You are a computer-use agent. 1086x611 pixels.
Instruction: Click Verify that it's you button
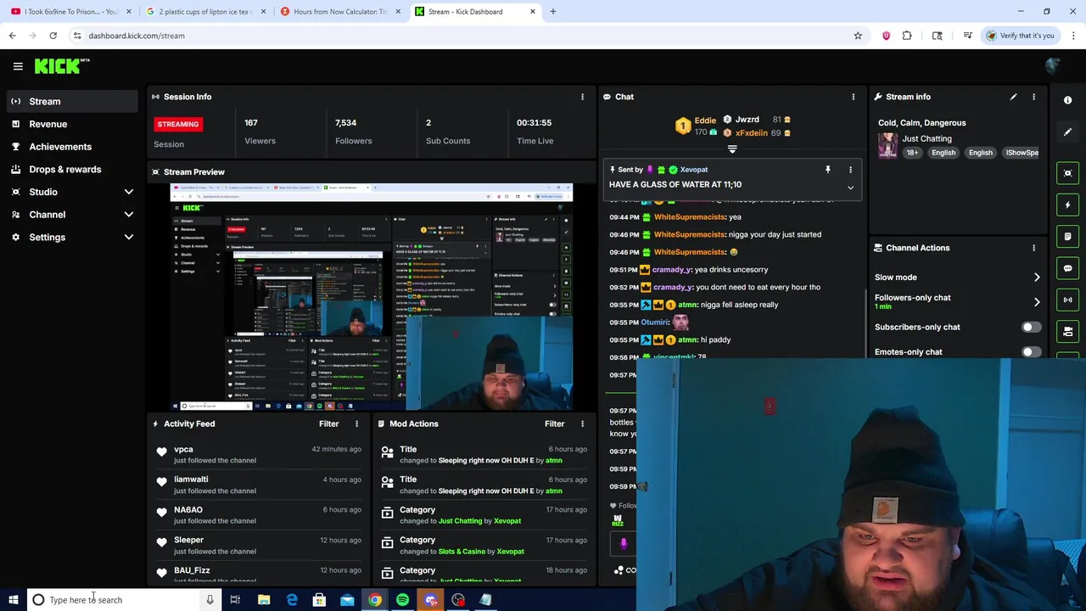tap(1021, 36)
